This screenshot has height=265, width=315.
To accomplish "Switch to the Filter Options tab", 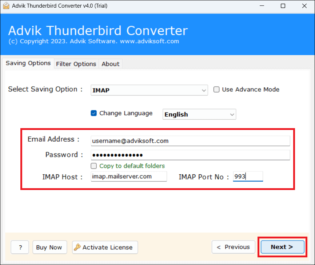I will pyautogui.click(x=76, y=64).
